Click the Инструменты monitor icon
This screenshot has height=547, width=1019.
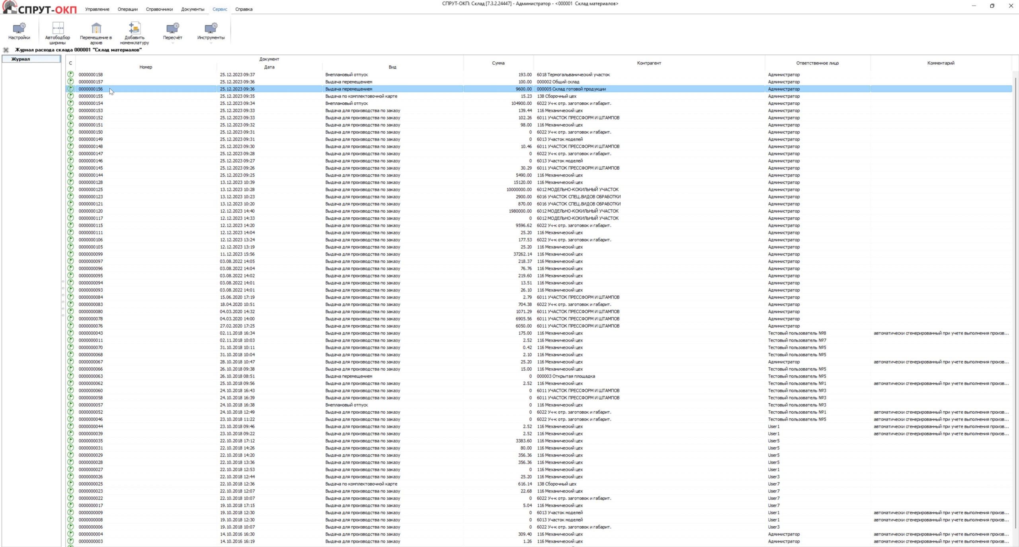[211, 28]
